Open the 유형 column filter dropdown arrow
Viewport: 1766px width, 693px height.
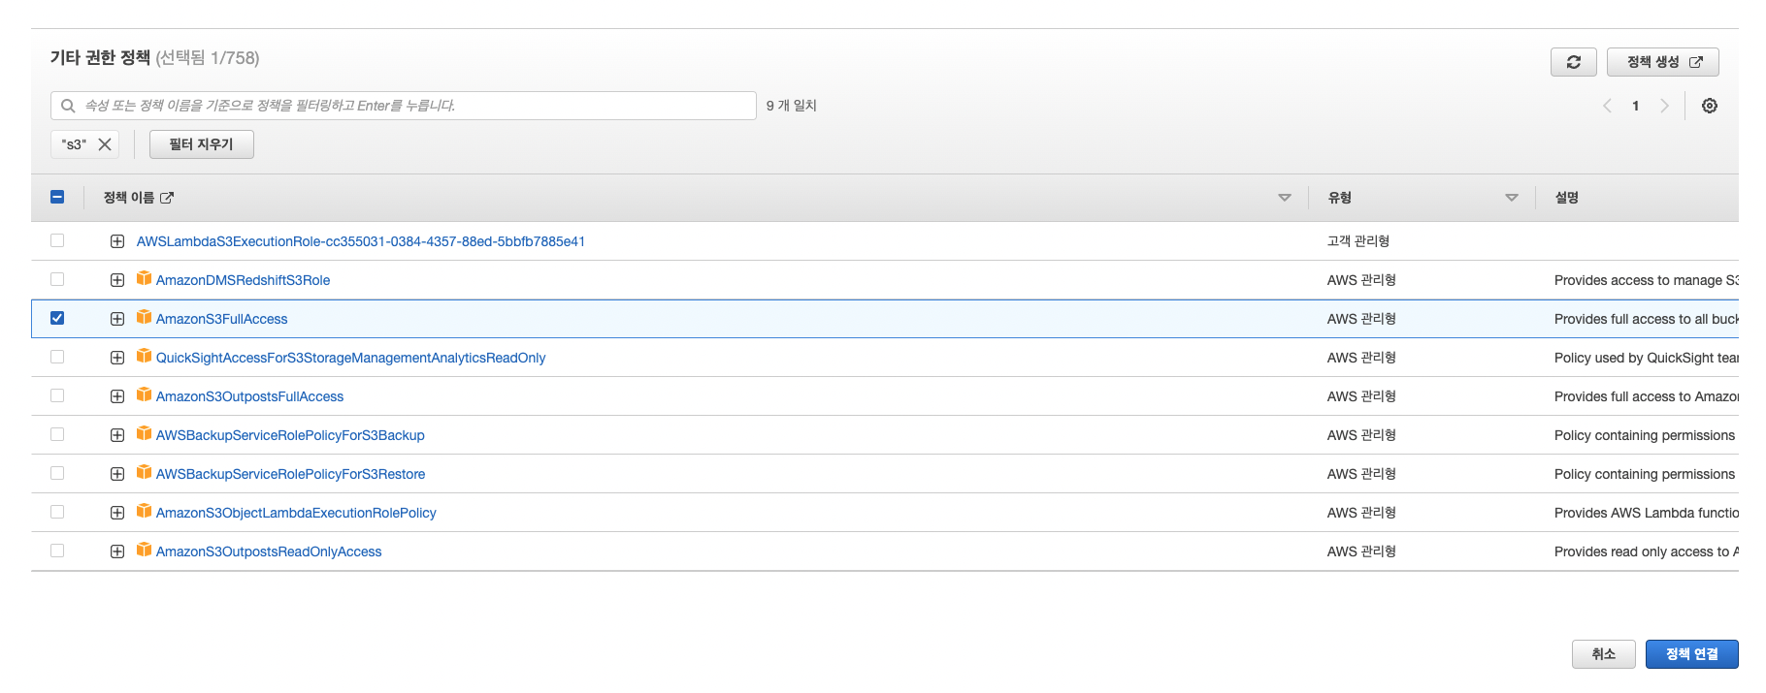(1512, 198)
